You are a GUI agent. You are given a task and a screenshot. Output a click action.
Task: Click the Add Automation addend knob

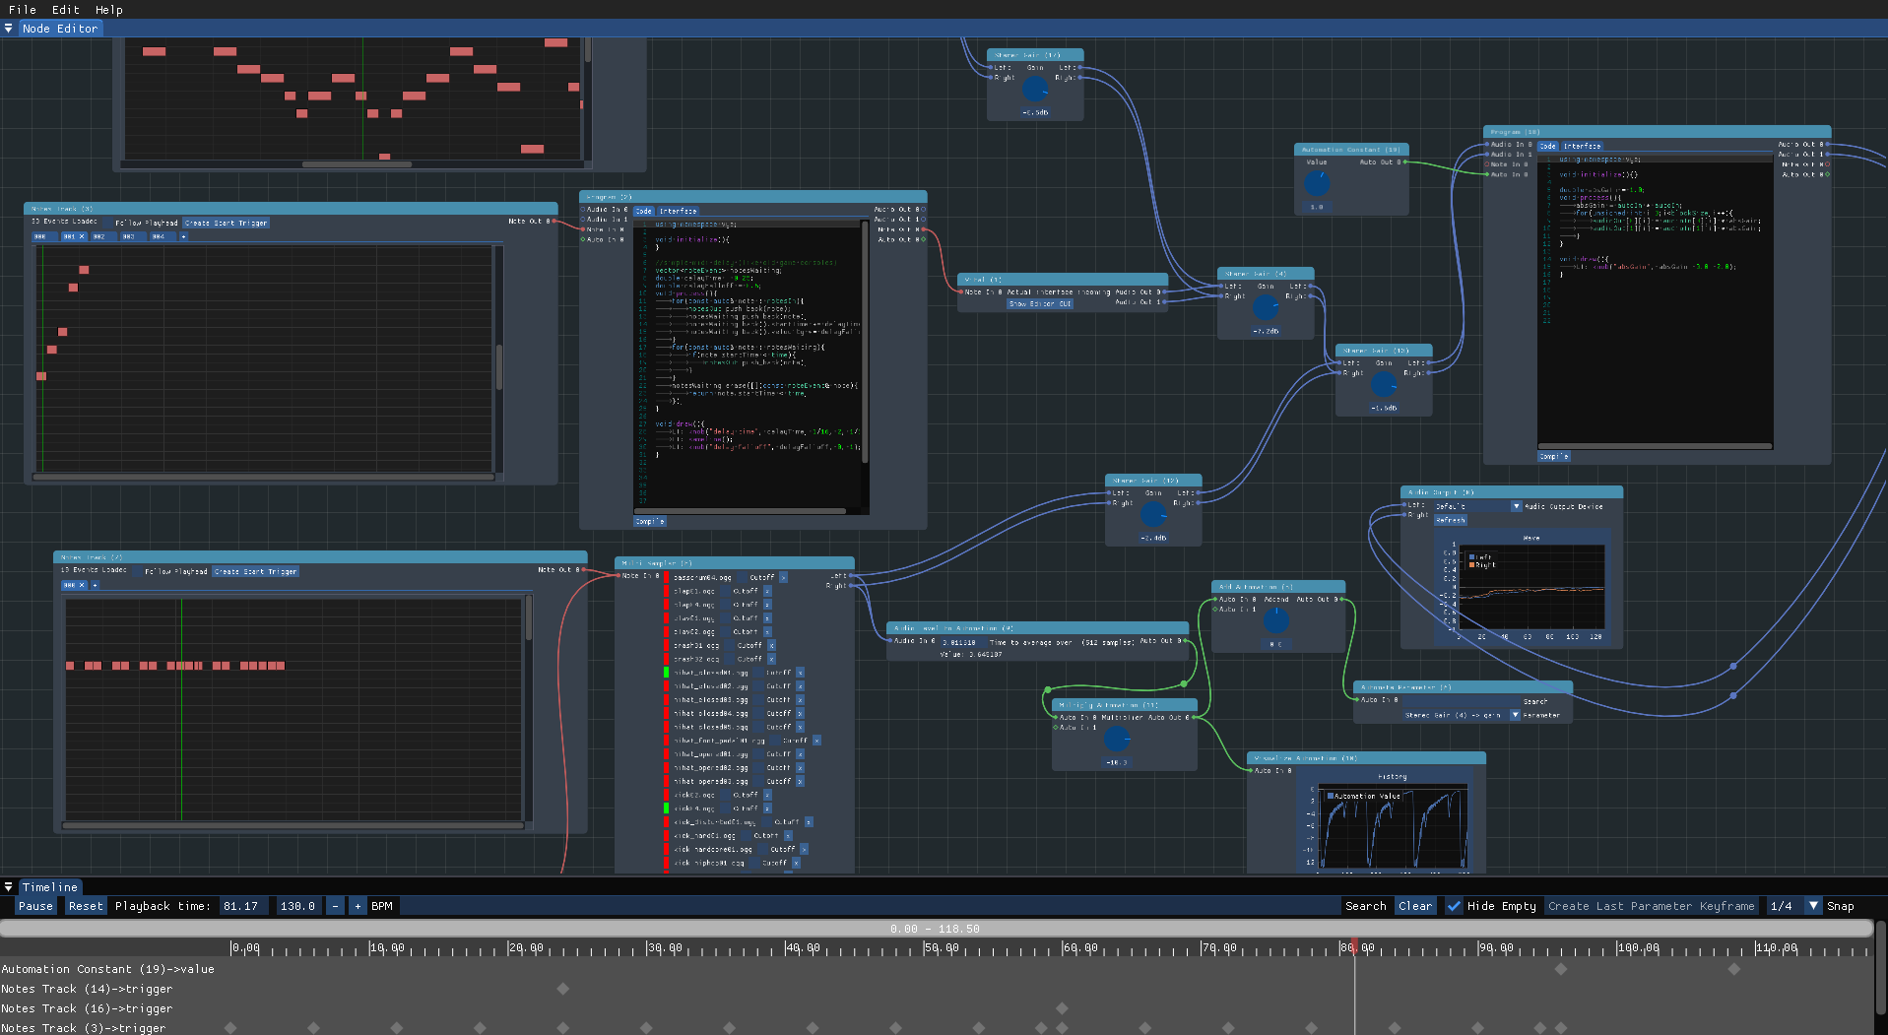coord(1276,620)
